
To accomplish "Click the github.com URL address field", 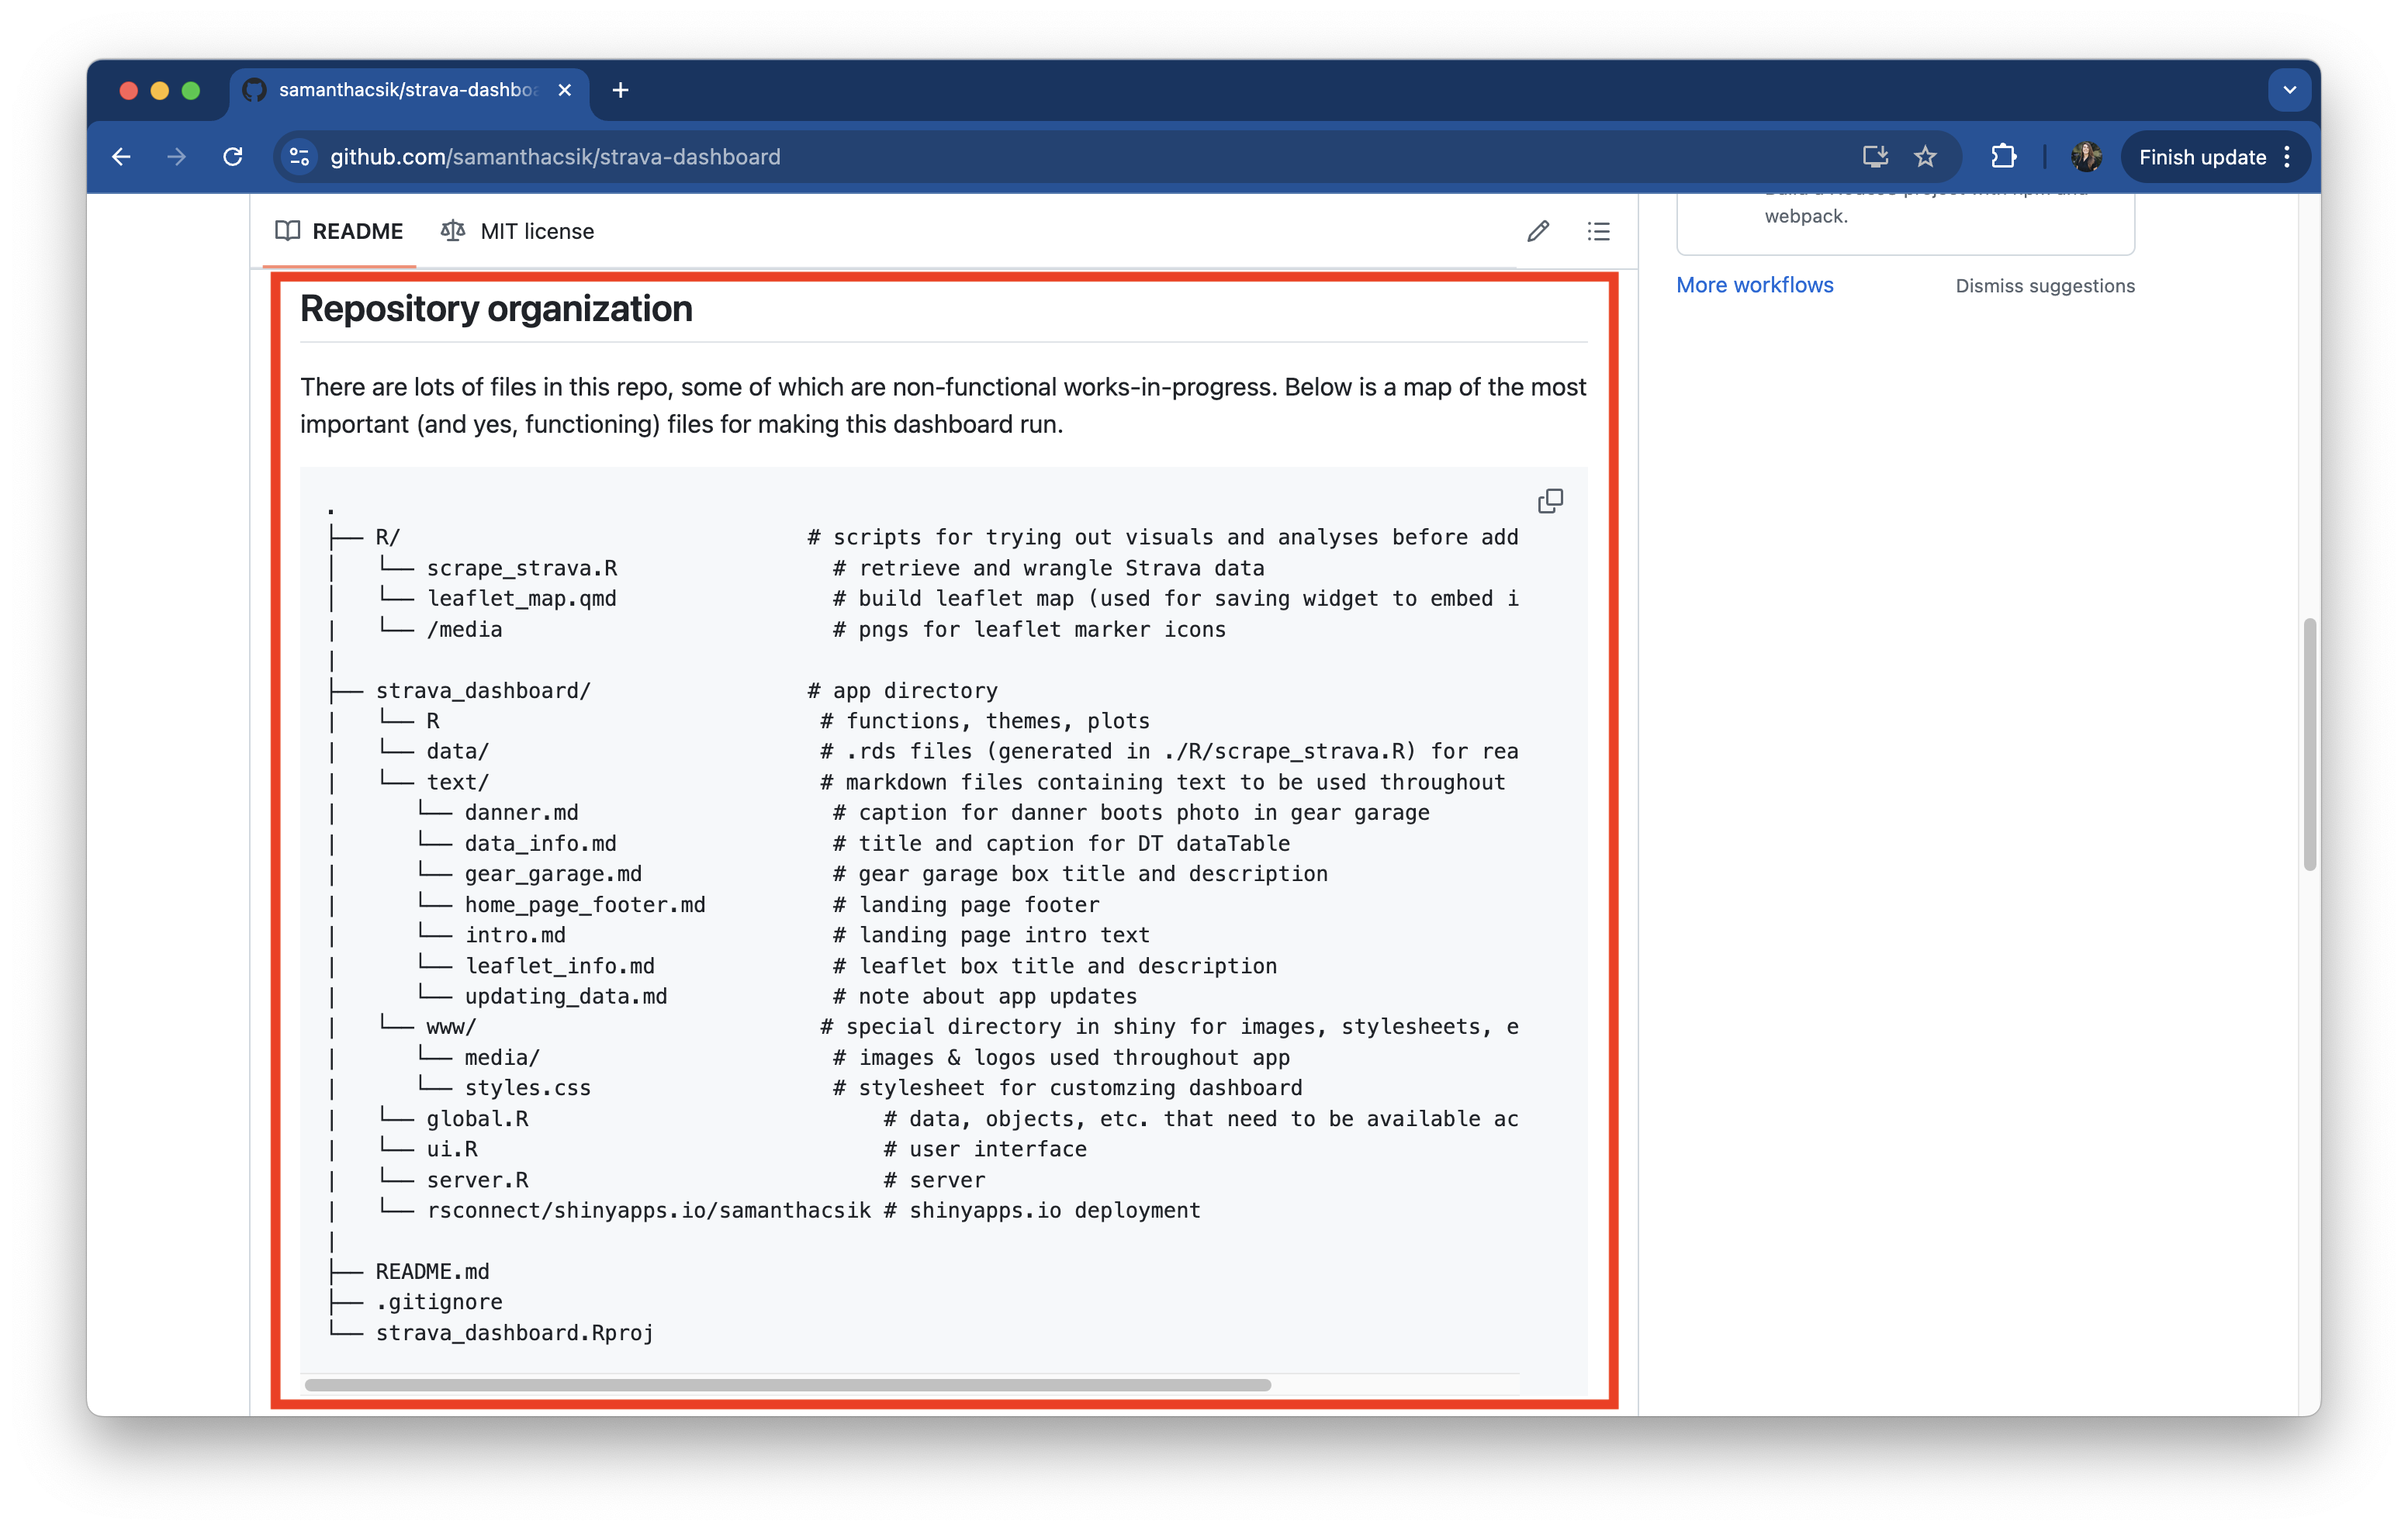I will pyautogui.click(x=555, y=157).
